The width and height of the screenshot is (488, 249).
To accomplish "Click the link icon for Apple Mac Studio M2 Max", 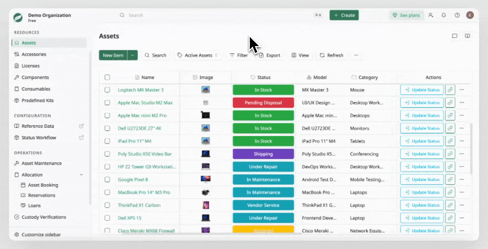I will coord(450,103).
